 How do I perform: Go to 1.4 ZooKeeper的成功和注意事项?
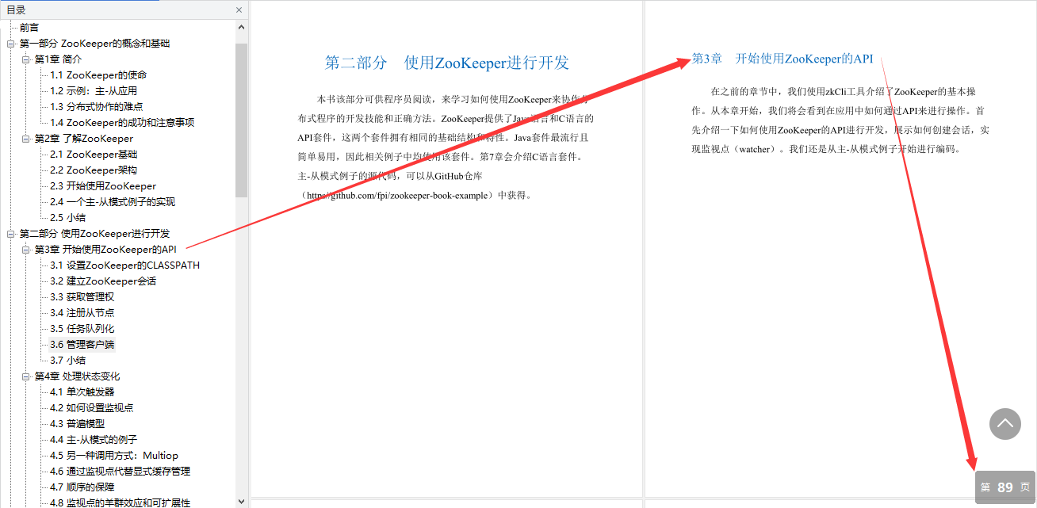point(122,123)
